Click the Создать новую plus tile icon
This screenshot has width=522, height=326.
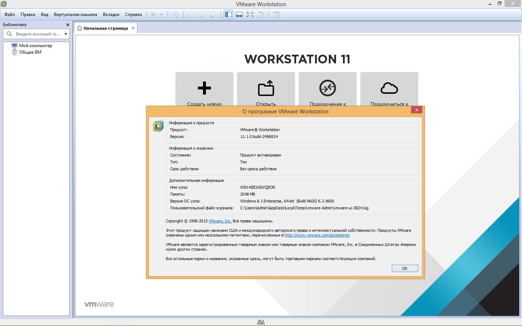[204, 88]
